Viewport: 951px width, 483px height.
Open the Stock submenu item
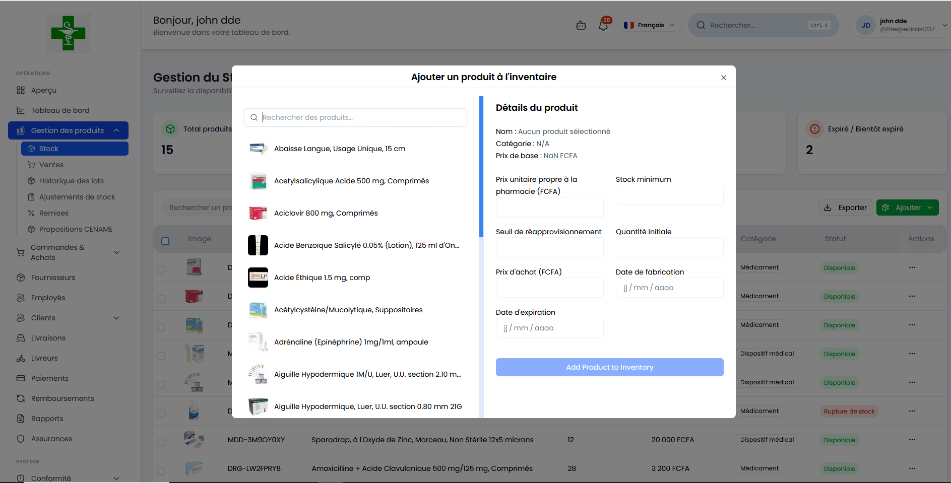pos(75,149)
